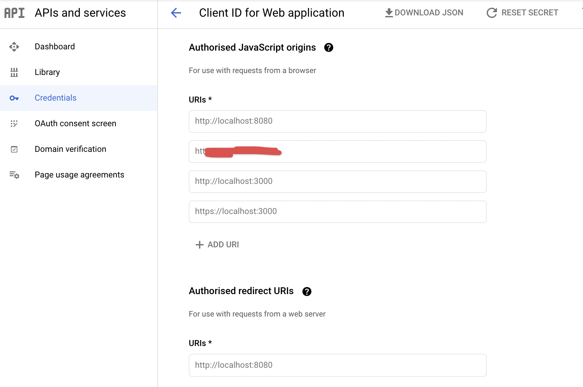This screenshot has width=583, height=387.
Task: Download the client JSON file
Action: [424, 13]
